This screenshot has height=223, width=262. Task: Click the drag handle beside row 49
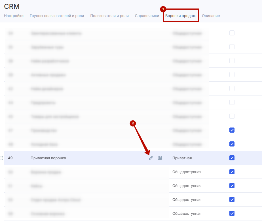(2, 158)
